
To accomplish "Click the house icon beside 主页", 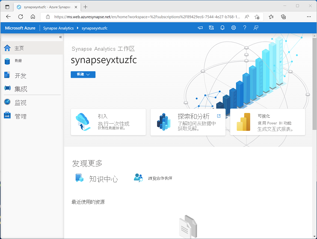I will 7,48.
